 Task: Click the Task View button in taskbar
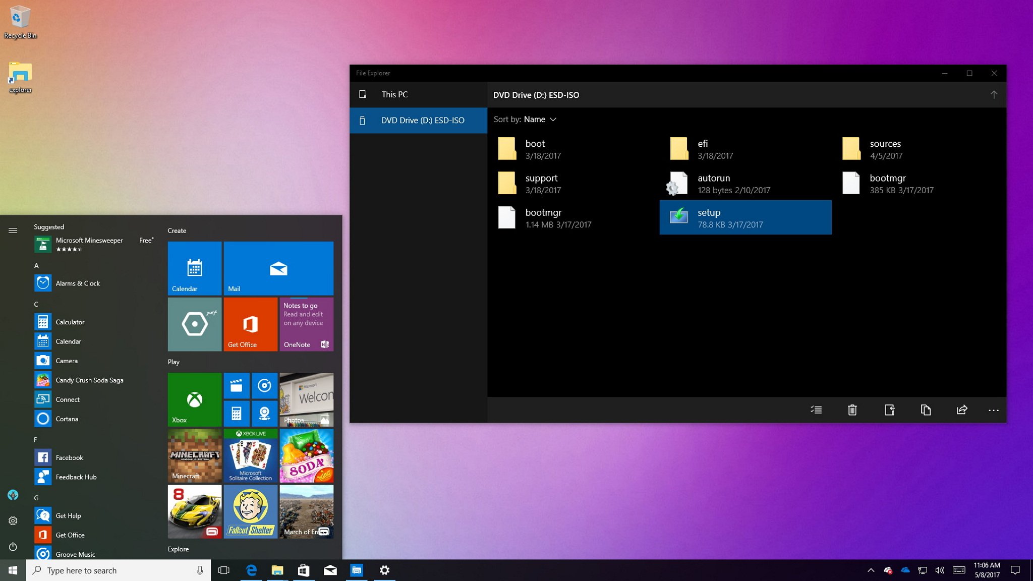coord(224,569)
